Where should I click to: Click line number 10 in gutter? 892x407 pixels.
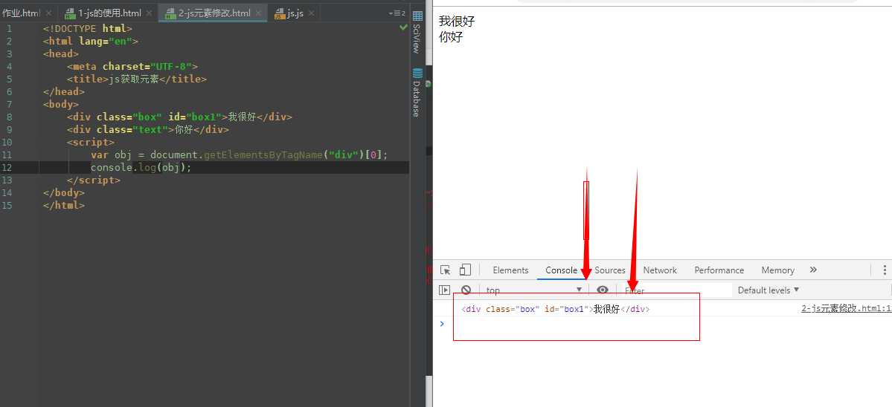coord(6,142)
